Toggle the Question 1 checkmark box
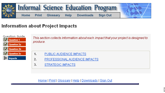Image resolution: width=165 pixels, height=93 pixels. click(5, 40)
